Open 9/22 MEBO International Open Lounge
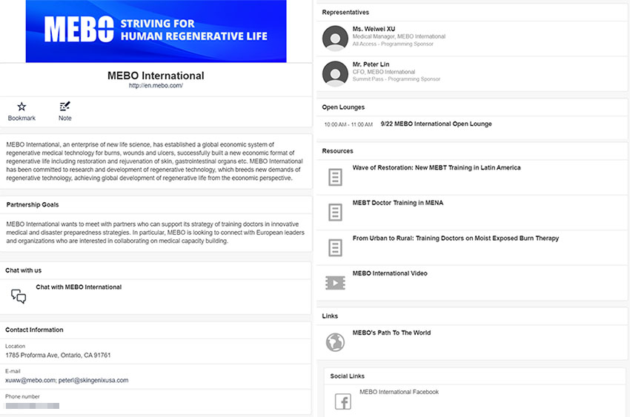This screenshot has width=630, height=417. (x=436, y=124)
